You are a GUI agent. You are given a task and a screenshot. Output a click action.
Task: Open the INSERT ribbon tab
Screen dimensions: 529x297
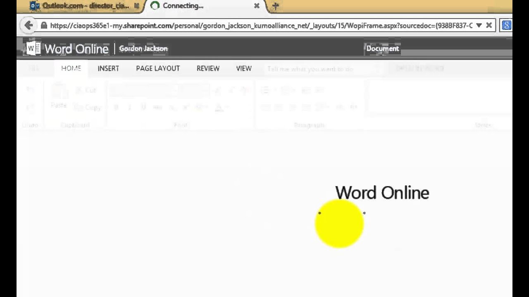pyautogui.click(x=108, y=68)
